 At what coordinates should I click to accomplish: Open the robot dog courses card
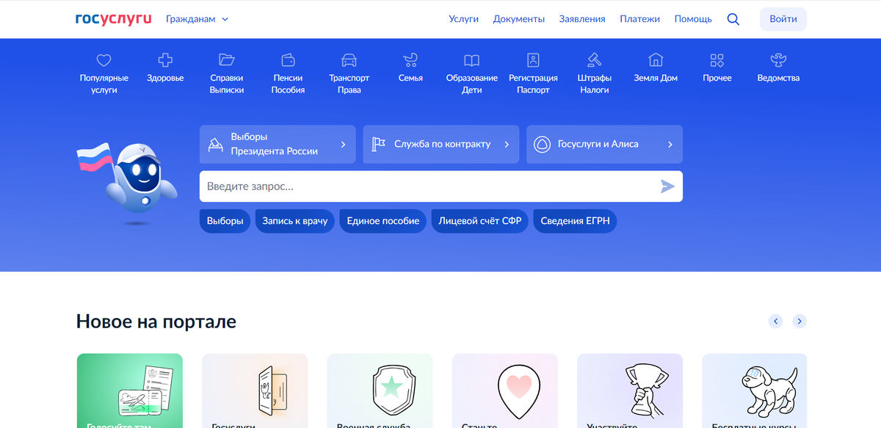(755, 391)
